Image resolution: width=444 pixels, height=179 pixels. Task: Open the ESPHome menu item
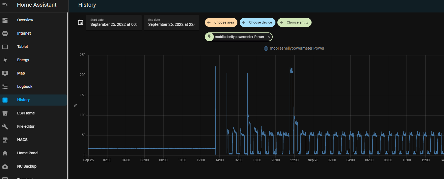coord(33,113)
